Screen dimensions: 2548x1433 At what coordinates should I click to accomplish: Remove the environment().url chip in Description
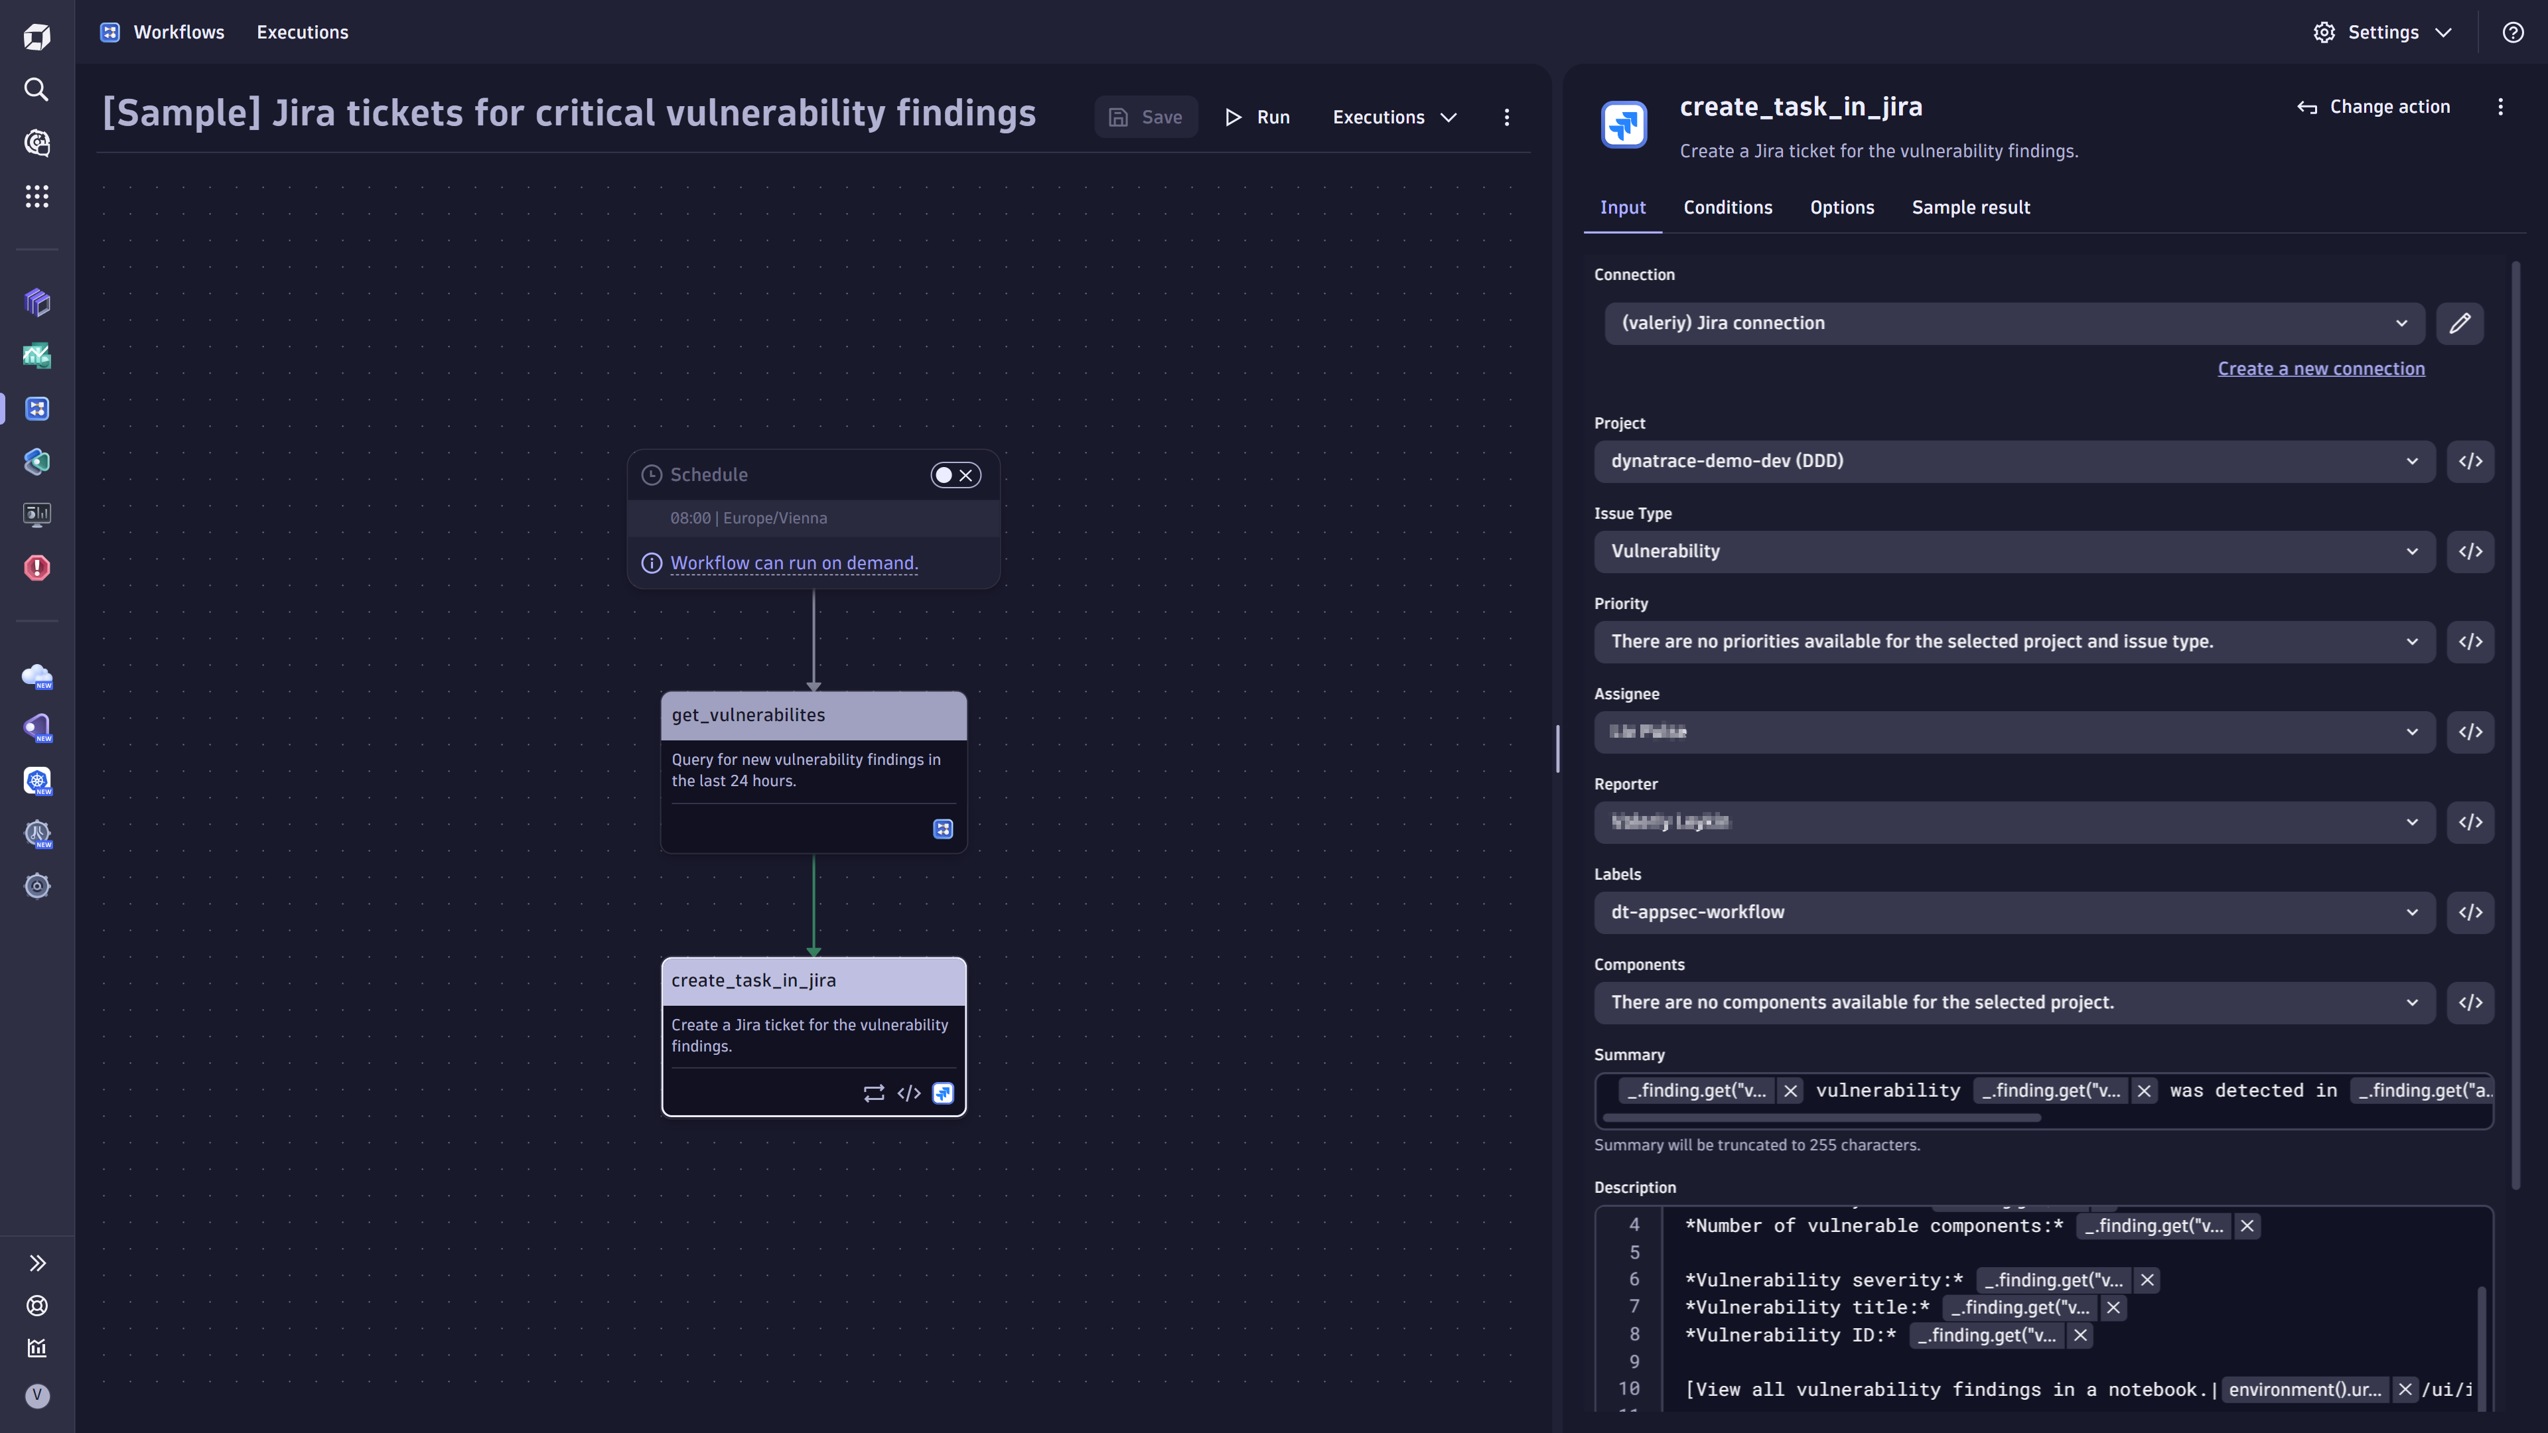2405,1389
